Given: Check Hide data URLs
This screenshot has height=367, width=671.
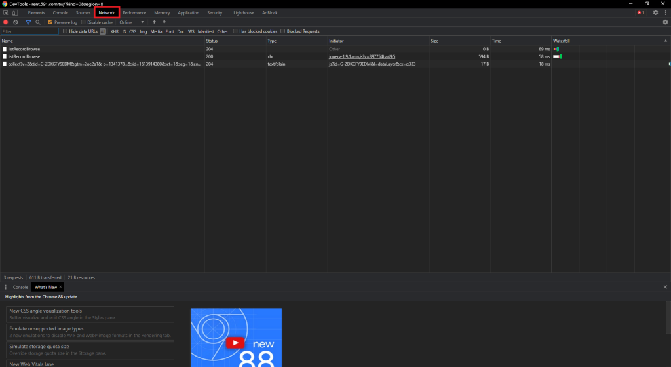Looking at the screenshot, I should [65, 31].
